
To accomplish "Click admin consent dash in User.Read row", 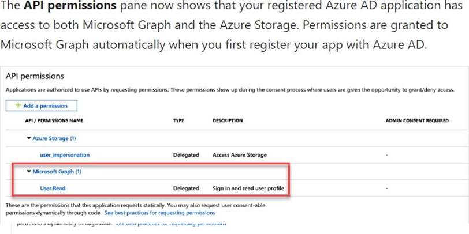I will (386, 188).
